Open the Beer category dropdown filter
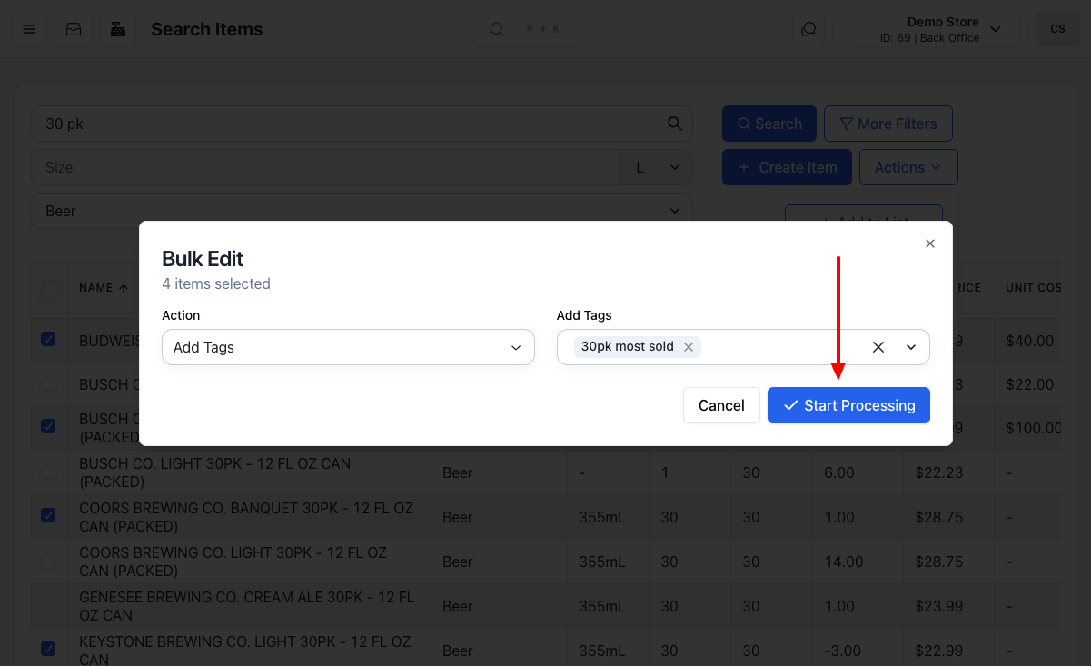This screenshot has height=666, width=1091. (x=362, y=211)
